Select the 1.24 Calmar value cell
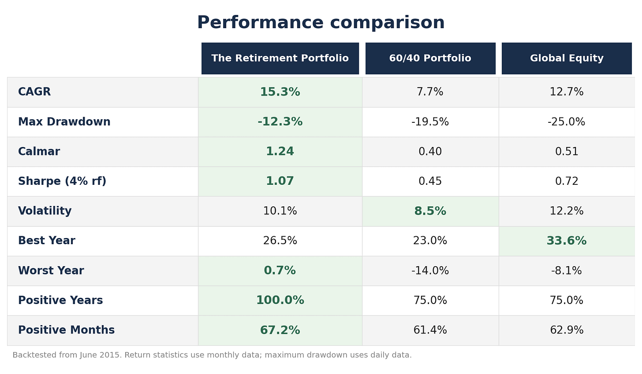 (280, 152)
